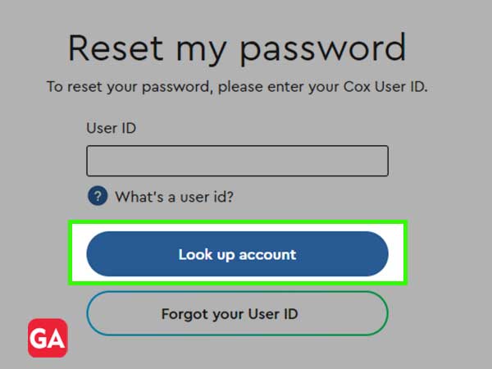This screenshot has height=369, width=492.
Task: Submit the form with the blue pill button
Action: tap(238, 254)
